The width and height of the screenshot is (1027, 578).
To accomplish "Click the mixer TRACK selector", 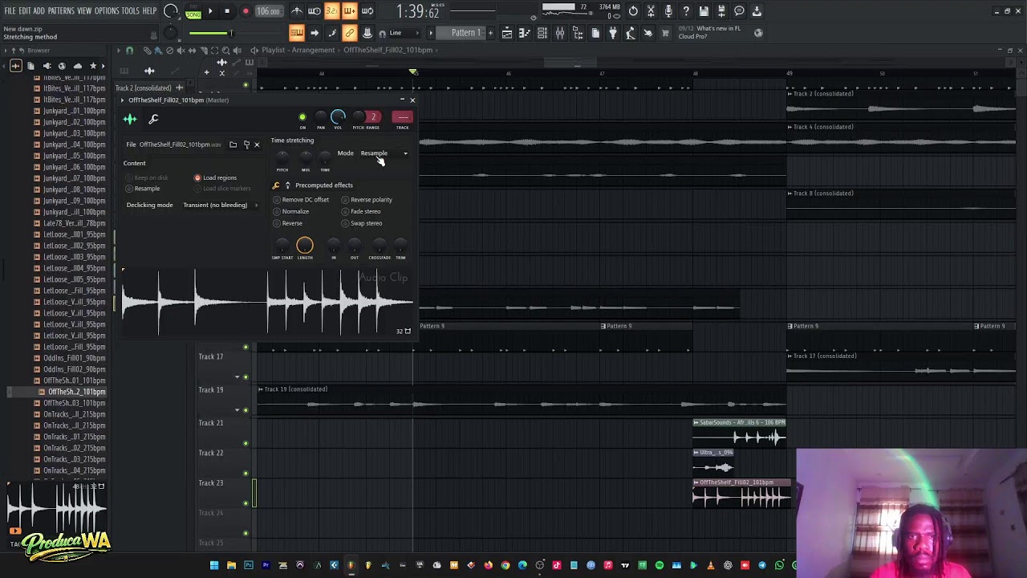I will [x=403, y=117].
